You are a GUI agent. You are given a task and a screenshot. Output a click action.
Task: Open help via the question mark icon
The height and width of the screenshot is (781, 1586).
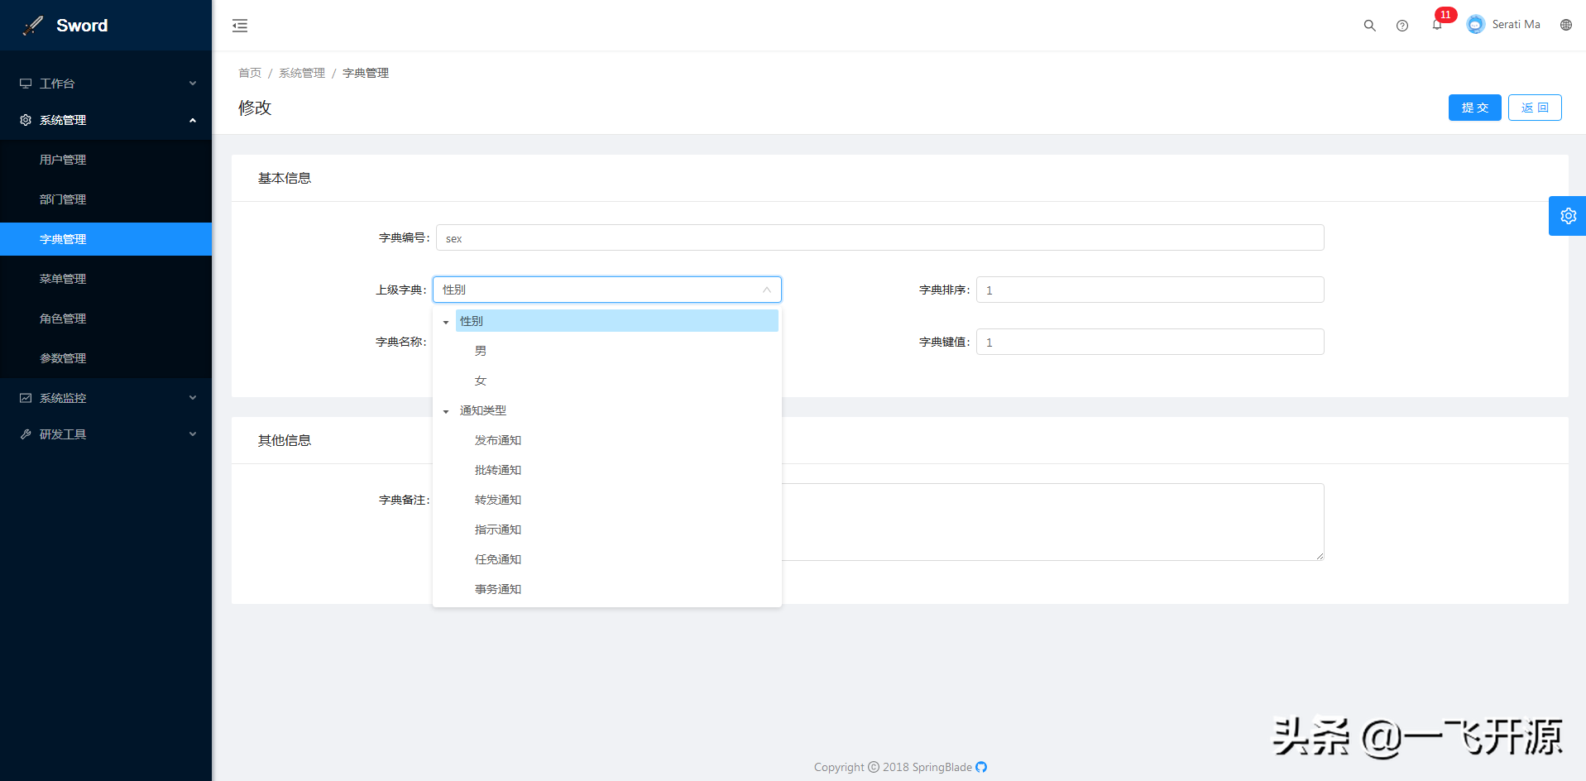coord(1402,26)
